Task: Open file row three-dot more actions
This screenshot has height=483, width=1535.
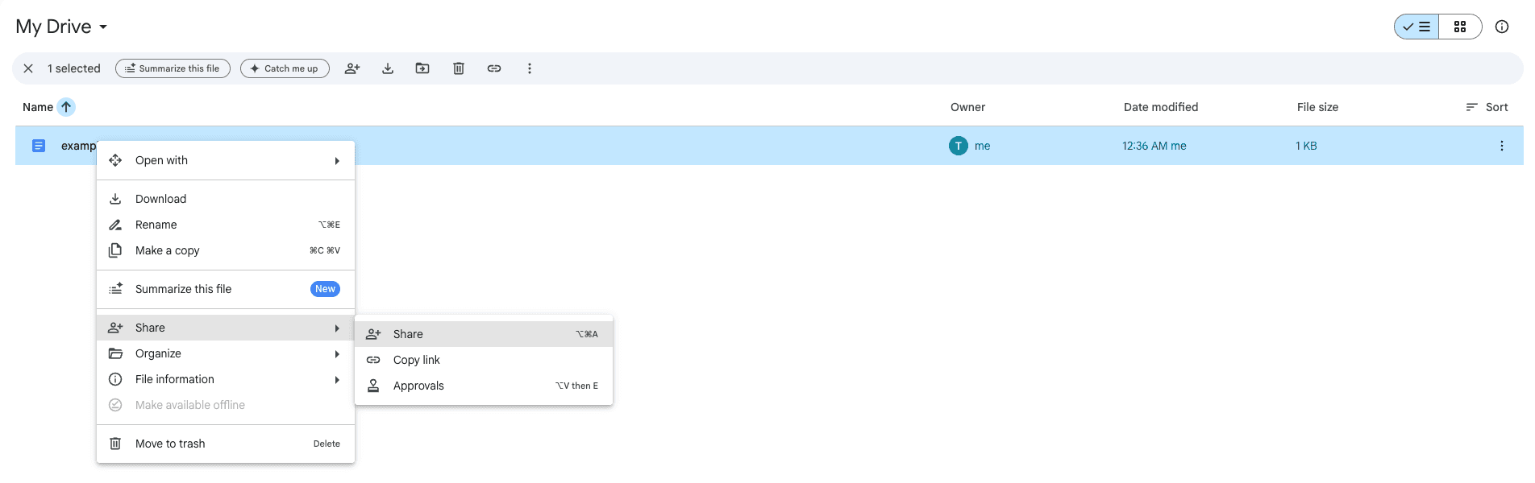Action: pyautogui.click(x=1501, y=146)
